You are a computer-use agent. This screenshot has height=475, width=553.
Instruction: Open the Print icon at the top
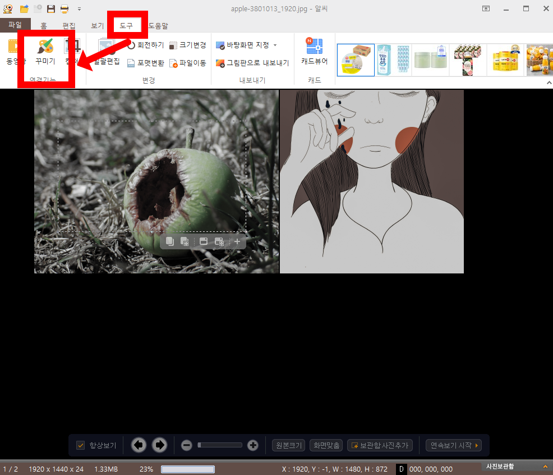[63, 8]
